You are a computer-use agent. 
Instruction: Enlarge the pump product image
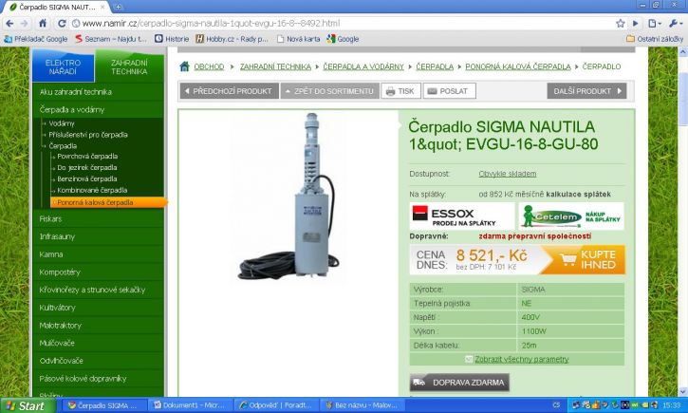[x=288, y=196]
